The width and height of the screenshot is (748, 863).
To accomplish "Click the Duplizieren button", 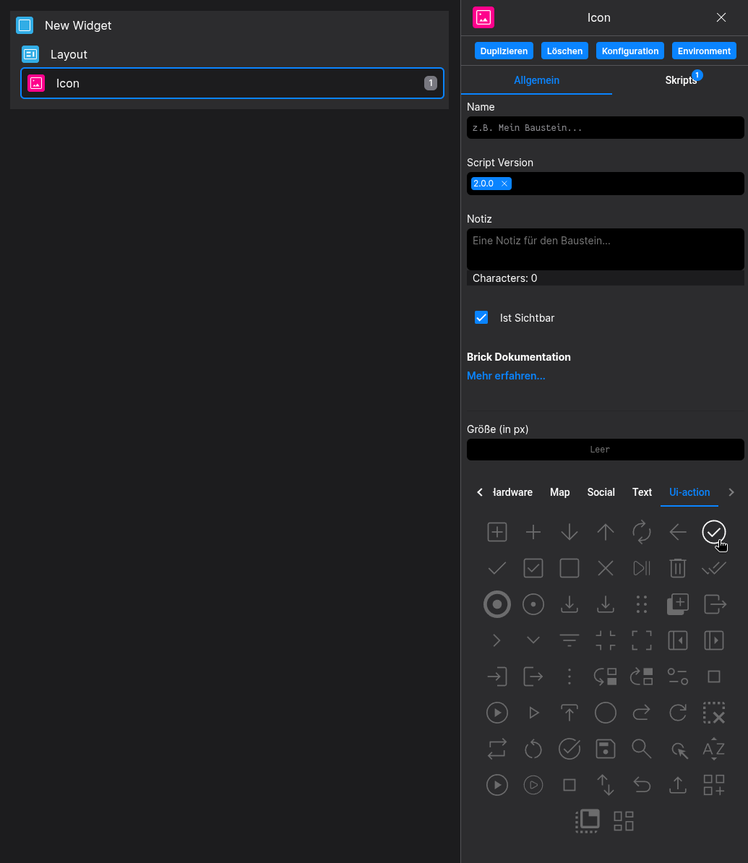I will (x=504, y=51).
